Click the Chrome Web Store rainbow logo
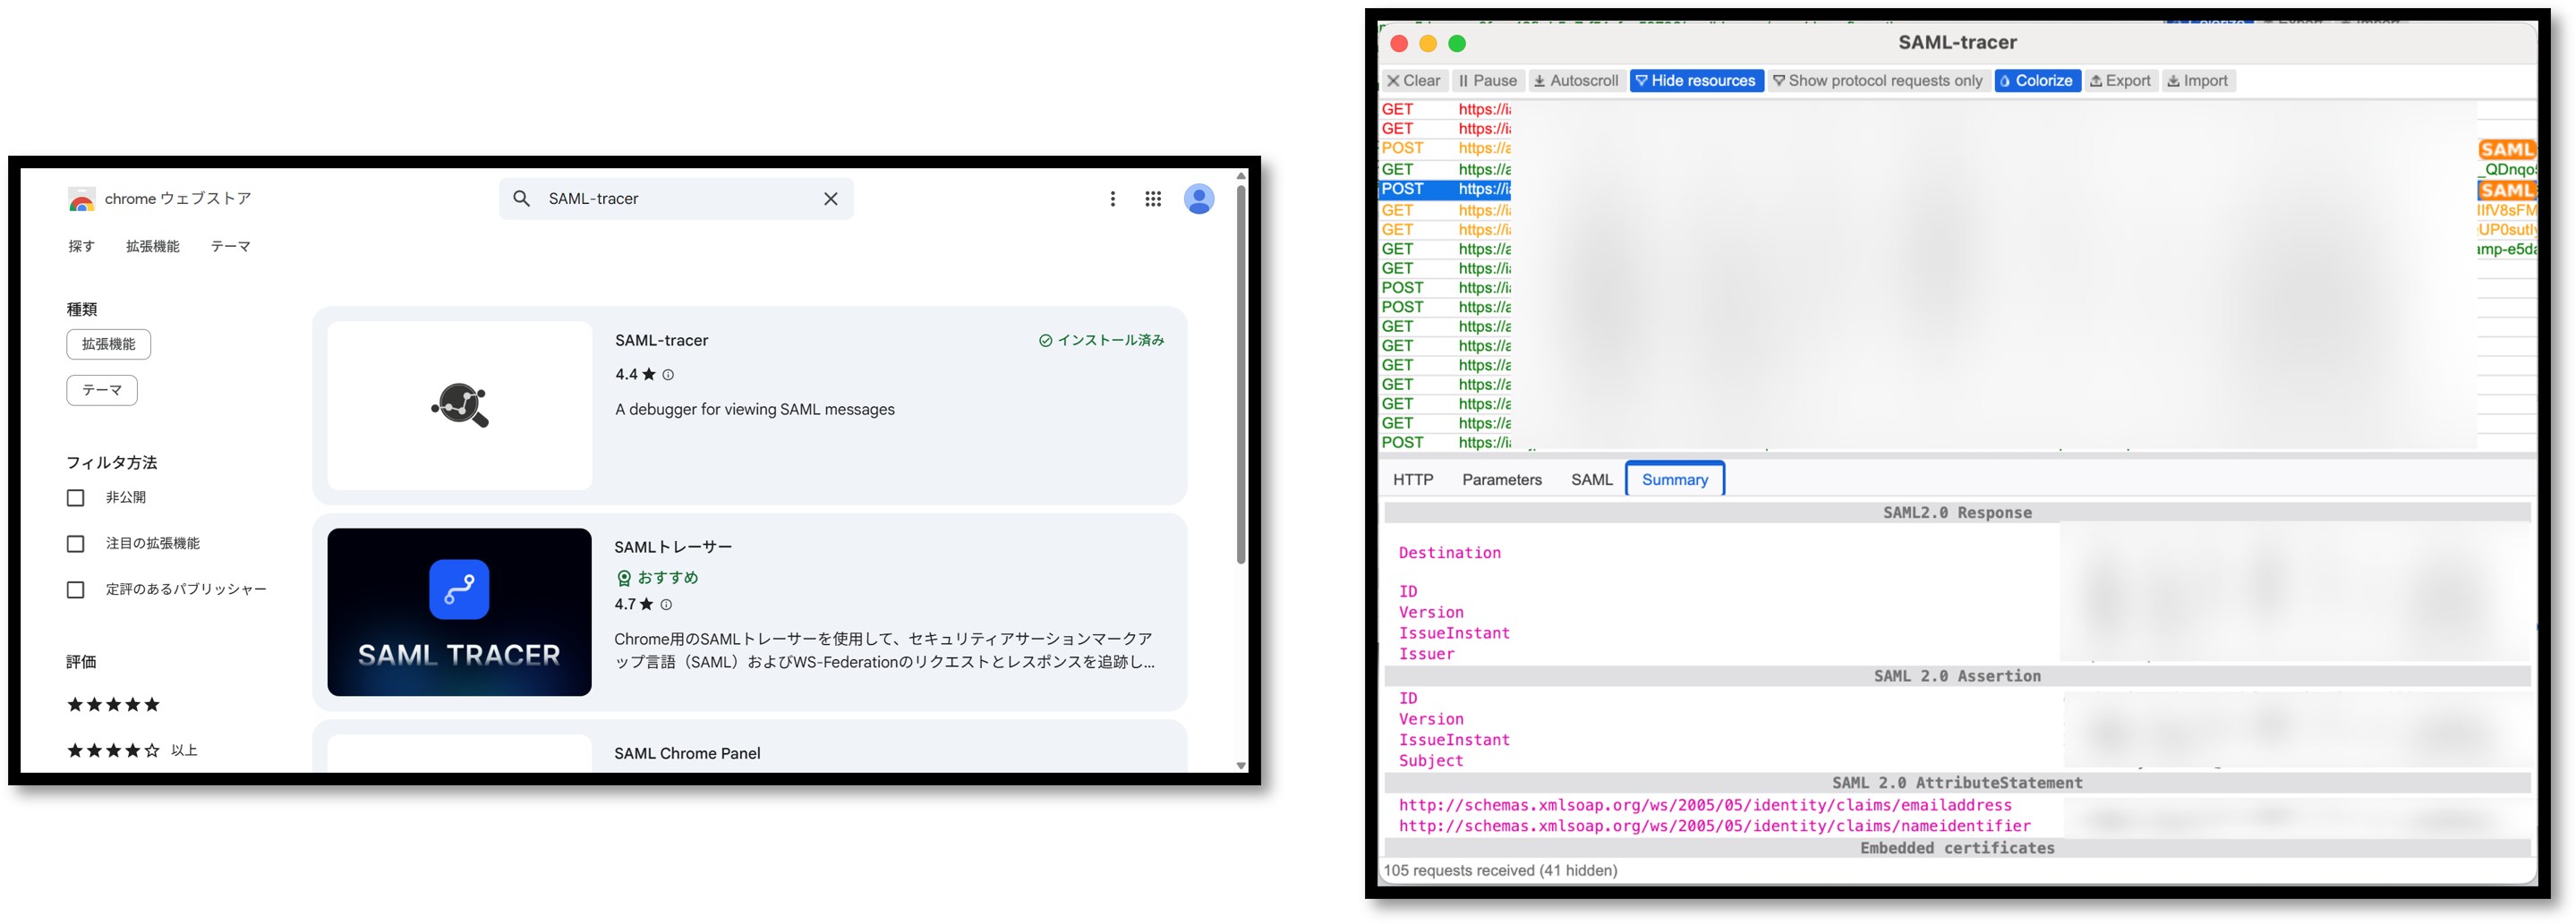This screenshot has width=2576, height=924. point(81,199)
